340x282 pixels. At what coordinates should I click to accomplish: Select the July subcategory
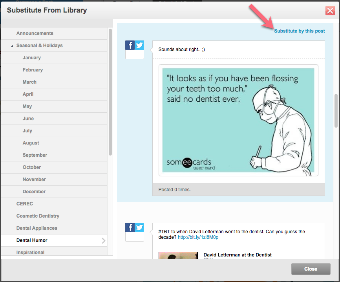(54, 130)
